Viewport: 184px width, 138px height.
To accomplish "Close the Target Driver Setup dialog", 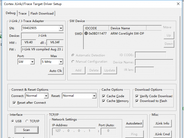I will coord(178,4).
